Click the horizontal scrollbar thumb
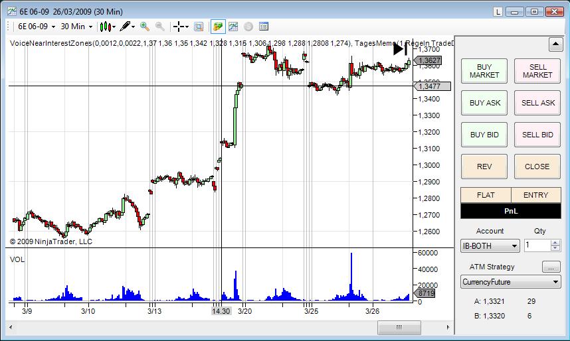570x341 pixels. coord(399,327)
